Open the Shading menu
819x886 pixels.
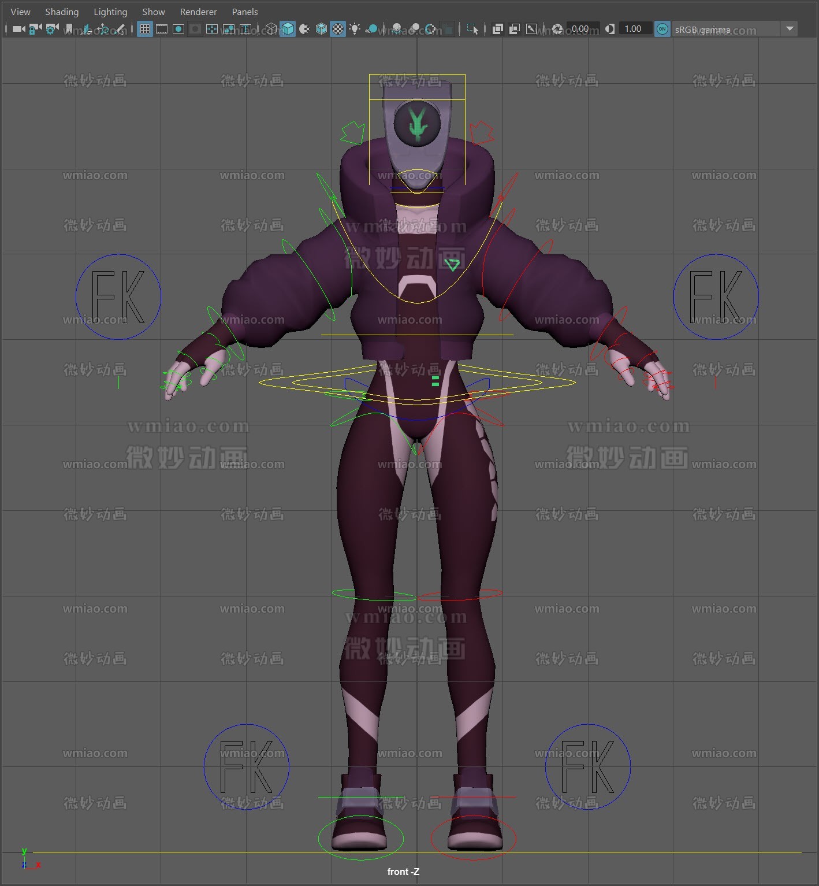click(x=62, y=12)
